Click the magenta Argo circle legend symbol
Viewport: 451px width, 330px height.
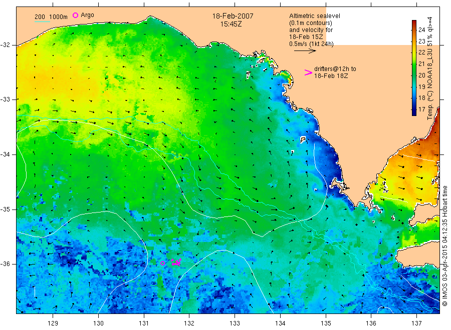point(75,15)
